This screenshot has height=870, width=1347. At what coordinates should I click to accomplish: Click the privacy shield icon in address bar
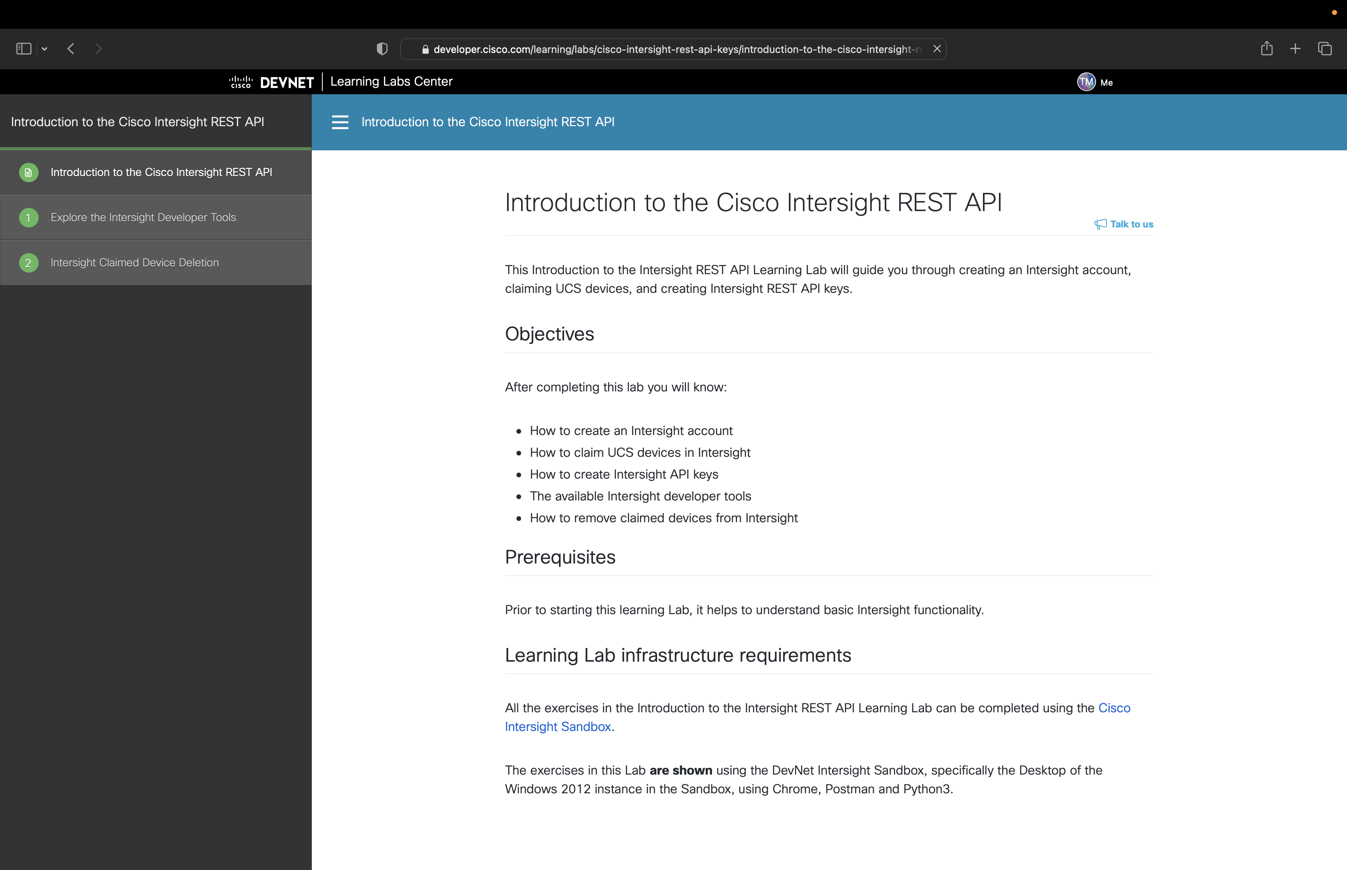pos(382,49)
